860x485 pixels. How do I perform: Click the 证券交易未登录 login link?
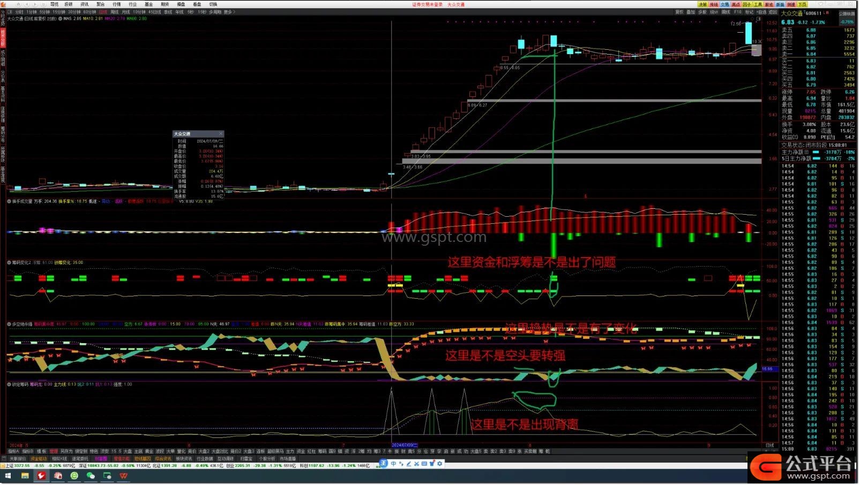[427, 4]
